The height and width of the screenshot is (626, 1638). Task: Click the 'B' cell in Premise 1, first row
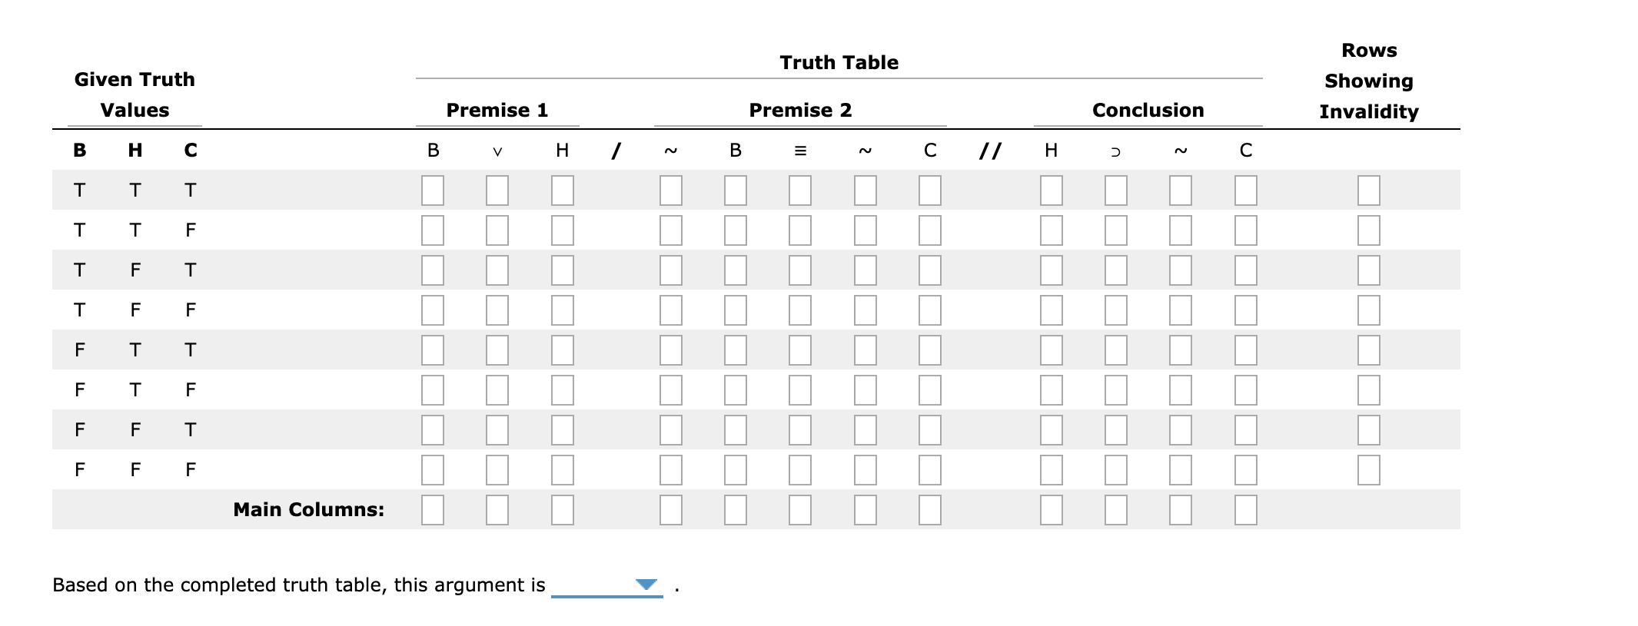pyautogui.click(x=433, y=190)
